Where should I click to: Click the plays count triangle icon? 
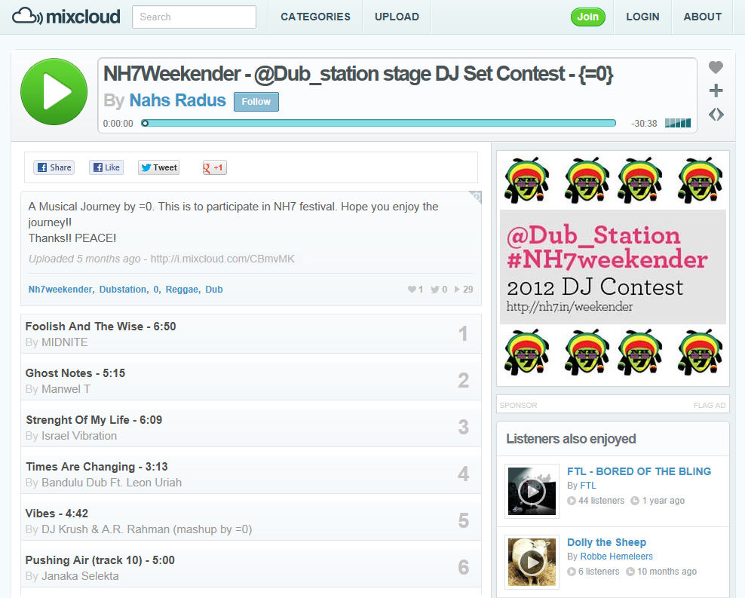click(457, 290)
